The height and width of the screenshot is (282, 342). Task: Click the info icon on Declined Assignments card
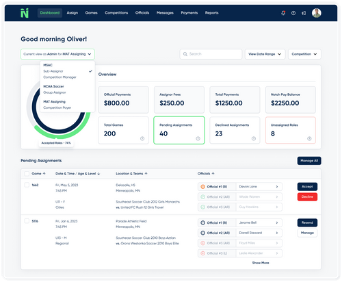254,138
